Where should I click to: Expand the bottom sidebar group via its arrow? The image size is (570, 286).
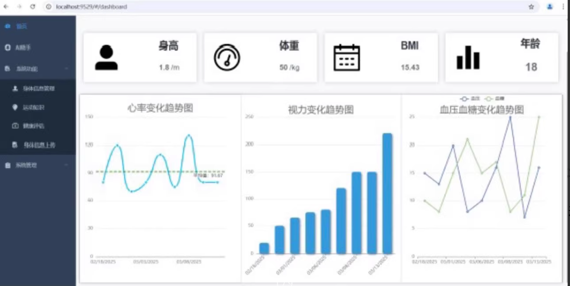pos(67,165)
